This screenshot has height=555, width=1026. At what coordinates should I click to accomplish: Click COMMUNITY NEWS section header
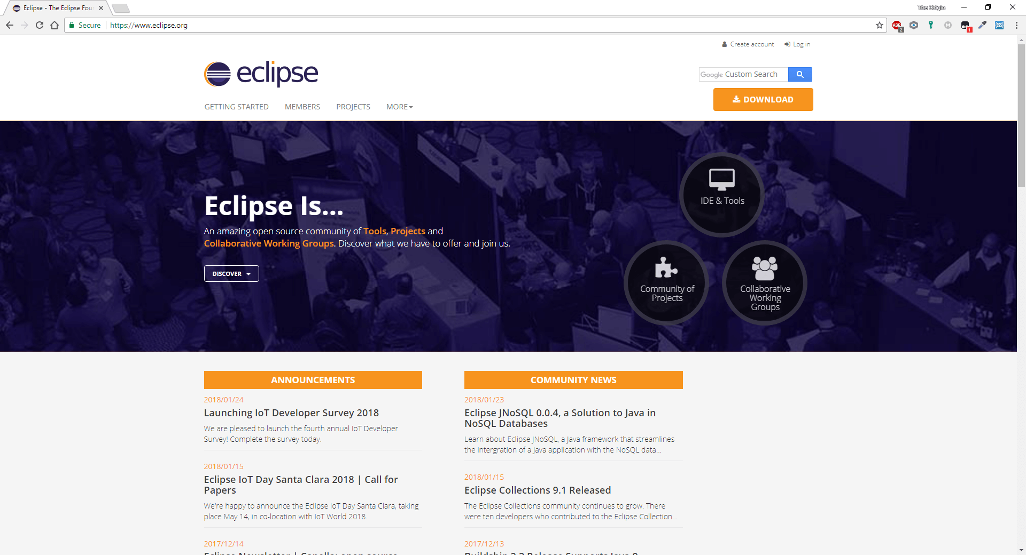click(573, 380)
